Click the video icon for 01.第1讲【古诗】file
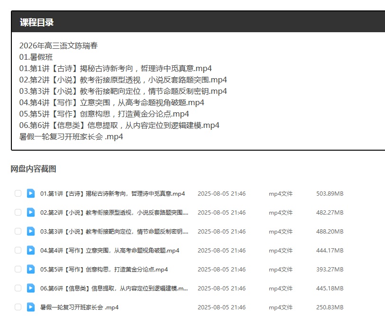The height and width of the screenshot is (316, 385). 31,193
